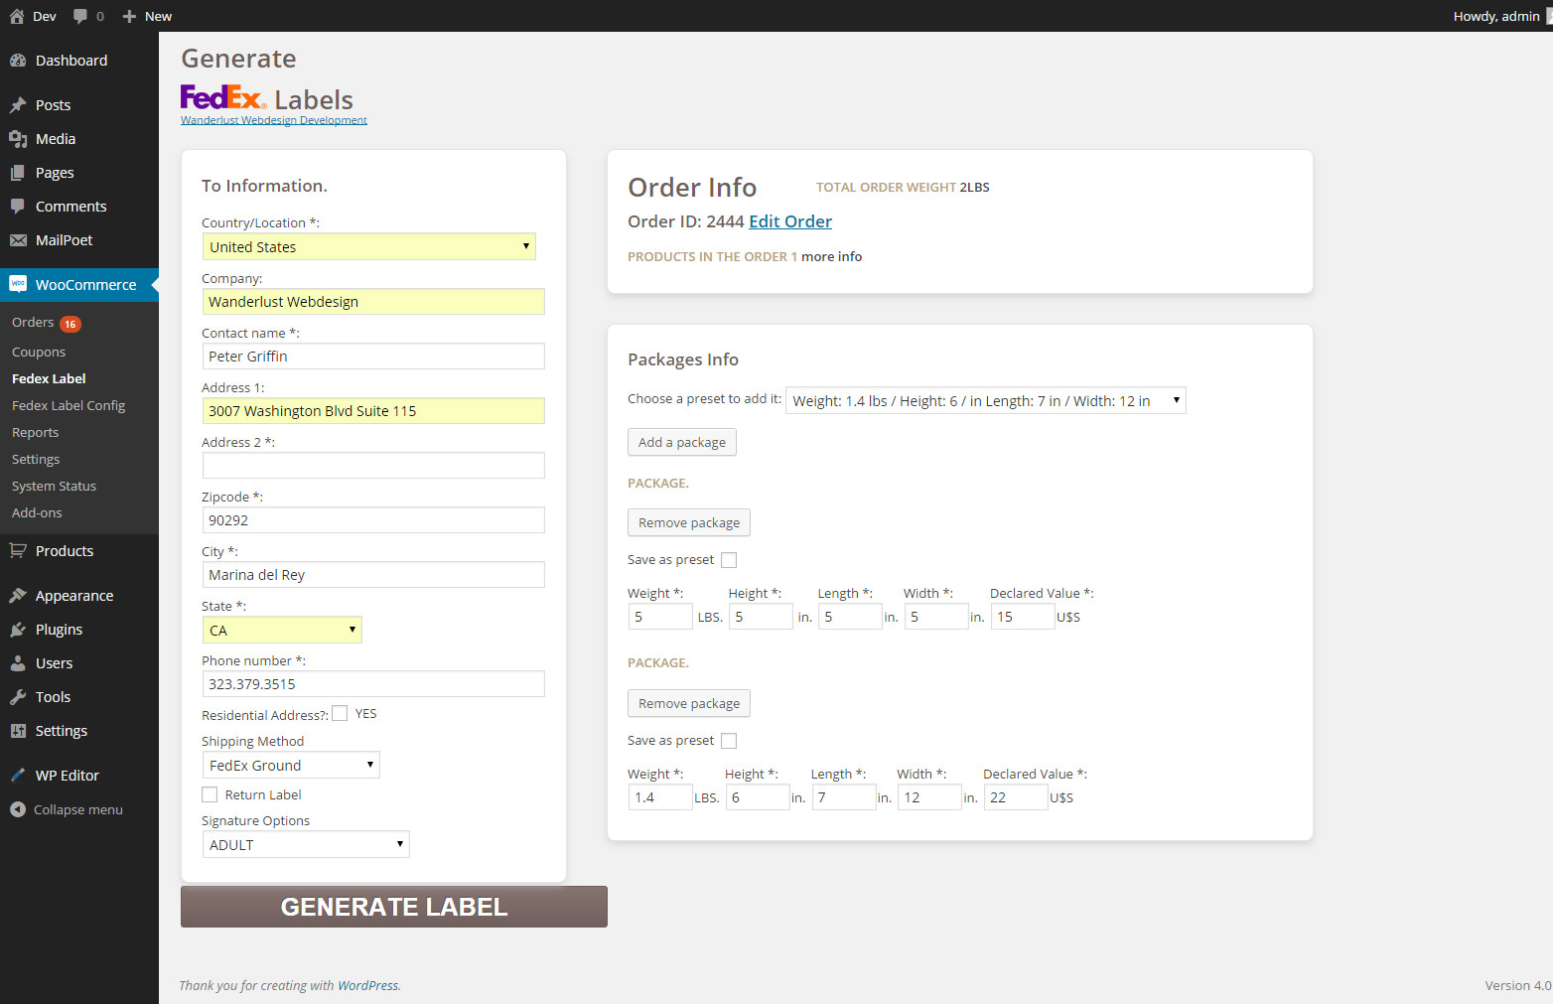Click the Comments speech bubble sidebar icon
This screenshot has width=1553, height=1004.
(x=18, y=207)
